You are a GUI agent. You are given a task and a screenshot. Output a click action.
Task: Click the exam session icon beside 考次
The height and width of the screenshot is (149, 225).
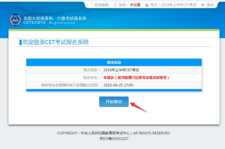click(x=147, y=5)
